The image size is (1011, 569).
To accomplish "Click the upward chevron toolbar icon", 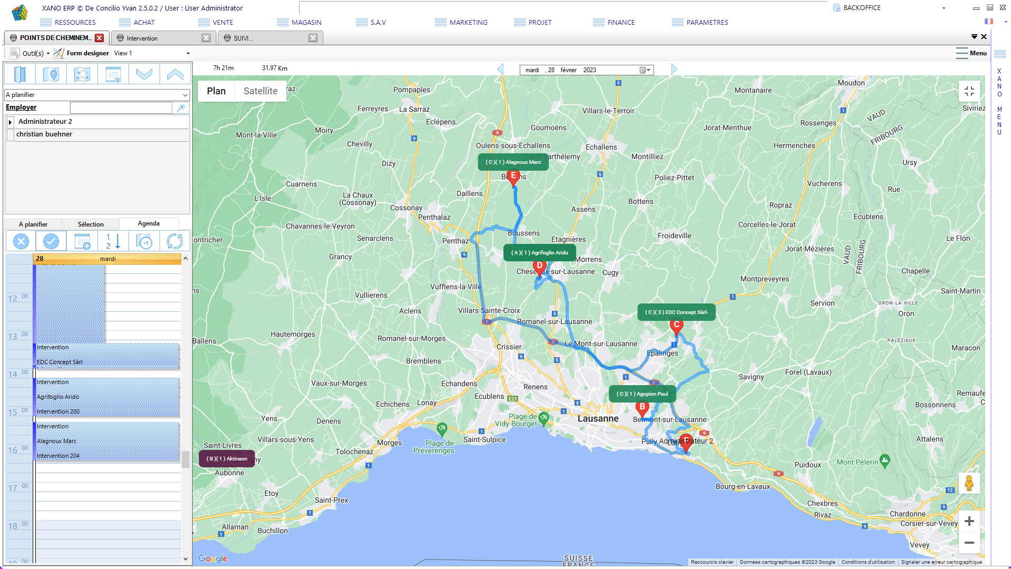I will 175,74.
